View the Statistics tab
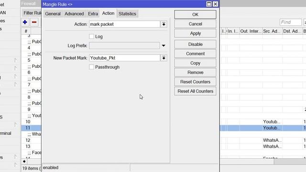Image resolution: width=306 pixels, height=172 pixels. (127, 14)
